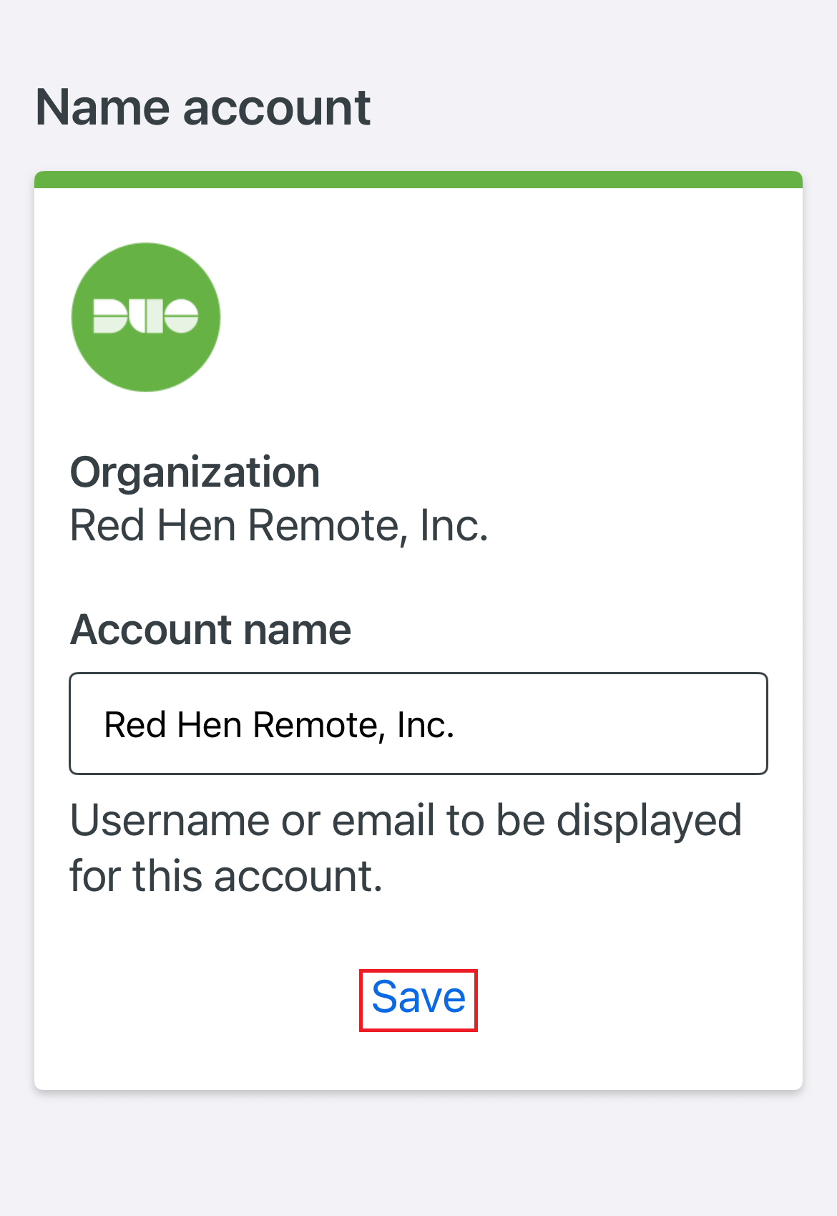Focus the Account name input field

pyautogui.click(x=418, y=723)
